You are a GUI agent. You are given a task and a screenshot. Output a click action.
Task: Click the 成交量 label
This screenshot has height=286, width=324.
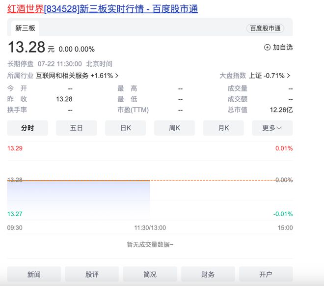238,88
